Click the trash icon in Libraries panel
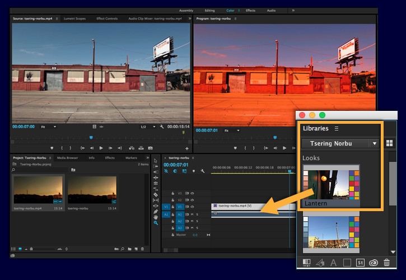This screenshot has width=406, height=280. coord(386,262)
